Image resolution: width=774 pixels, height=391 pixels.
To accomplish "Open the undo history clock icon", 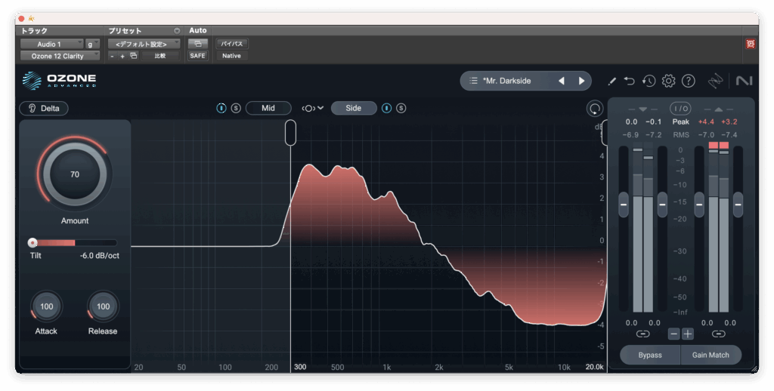I will (649, 81).
